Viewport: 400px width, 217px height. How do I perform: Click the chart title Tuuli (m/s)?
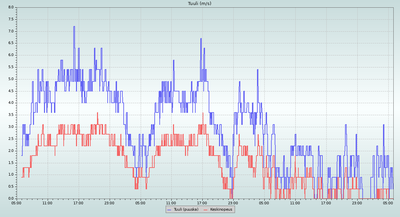[x=200, y=4]
